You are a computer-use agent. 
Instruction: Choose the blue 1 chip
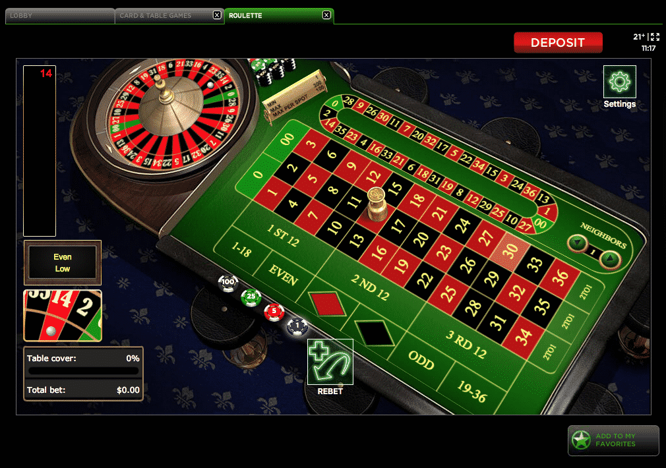click(x=297, y=326)
